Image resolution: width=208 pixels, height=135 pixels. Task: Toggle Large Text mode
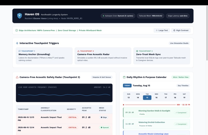162,30
